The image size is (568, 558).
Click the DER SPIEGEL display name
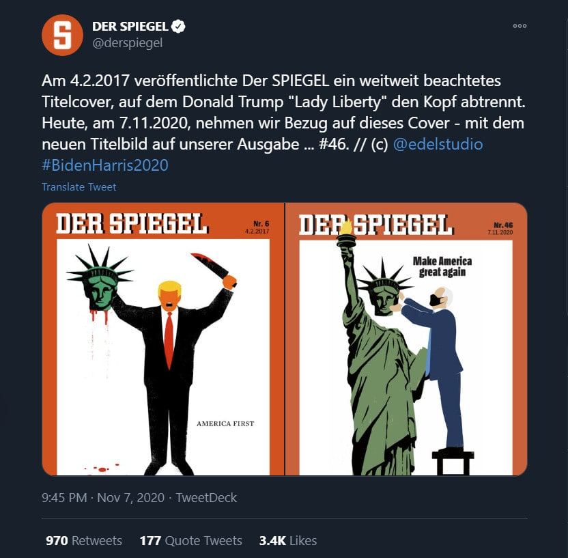pyautogui.click(x=130, y=27)
